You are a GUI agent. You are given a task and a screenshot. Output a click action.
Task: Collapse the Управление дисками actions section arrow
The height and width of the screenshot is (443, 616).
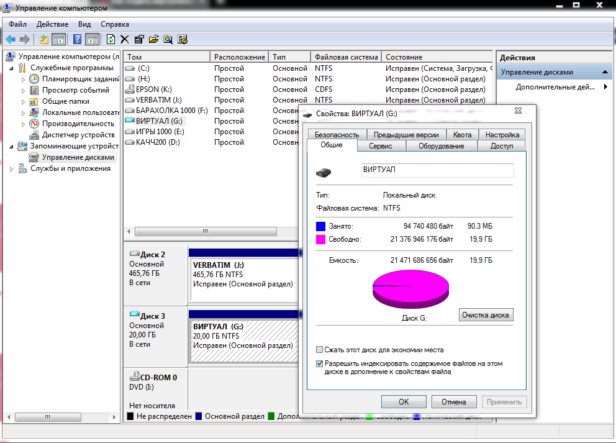[x=605, y=72]
